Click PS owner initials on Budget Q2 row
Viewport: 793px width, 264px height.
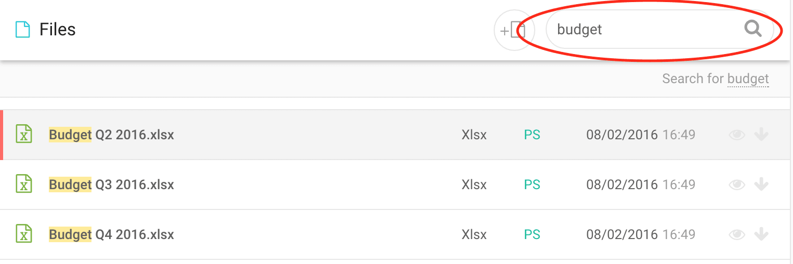tap(532, 135)
